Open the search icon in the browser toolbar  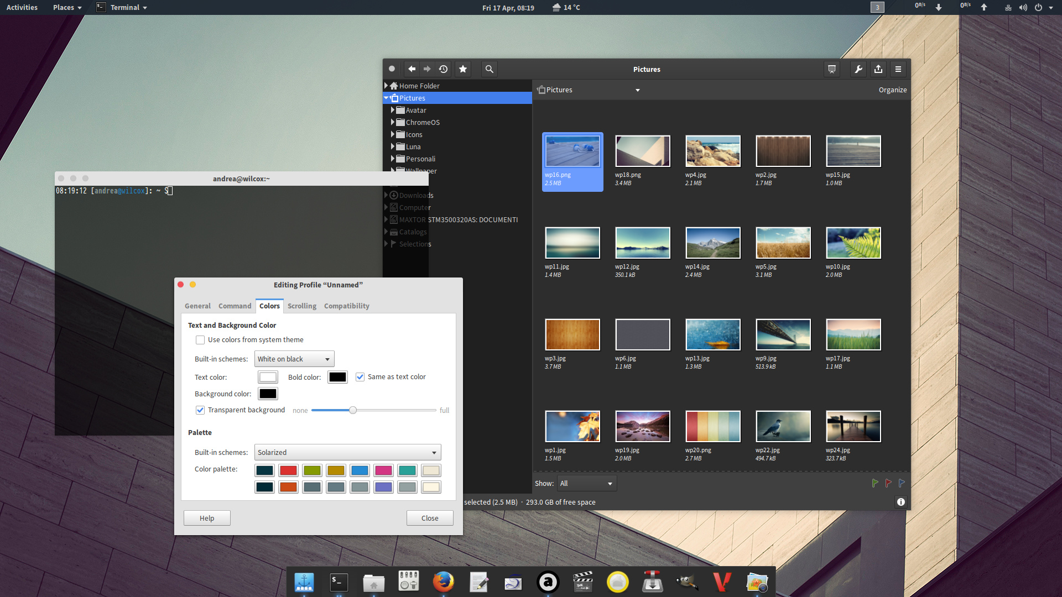489,69
